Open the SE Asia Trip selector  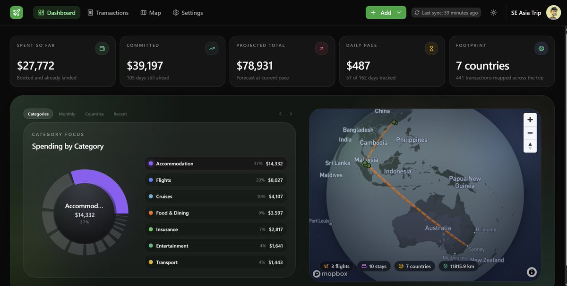point(526,13)
